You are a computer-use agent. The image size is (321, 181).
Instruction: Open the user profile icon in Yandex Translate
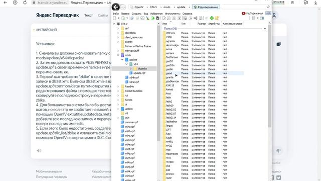pos(274,15)
